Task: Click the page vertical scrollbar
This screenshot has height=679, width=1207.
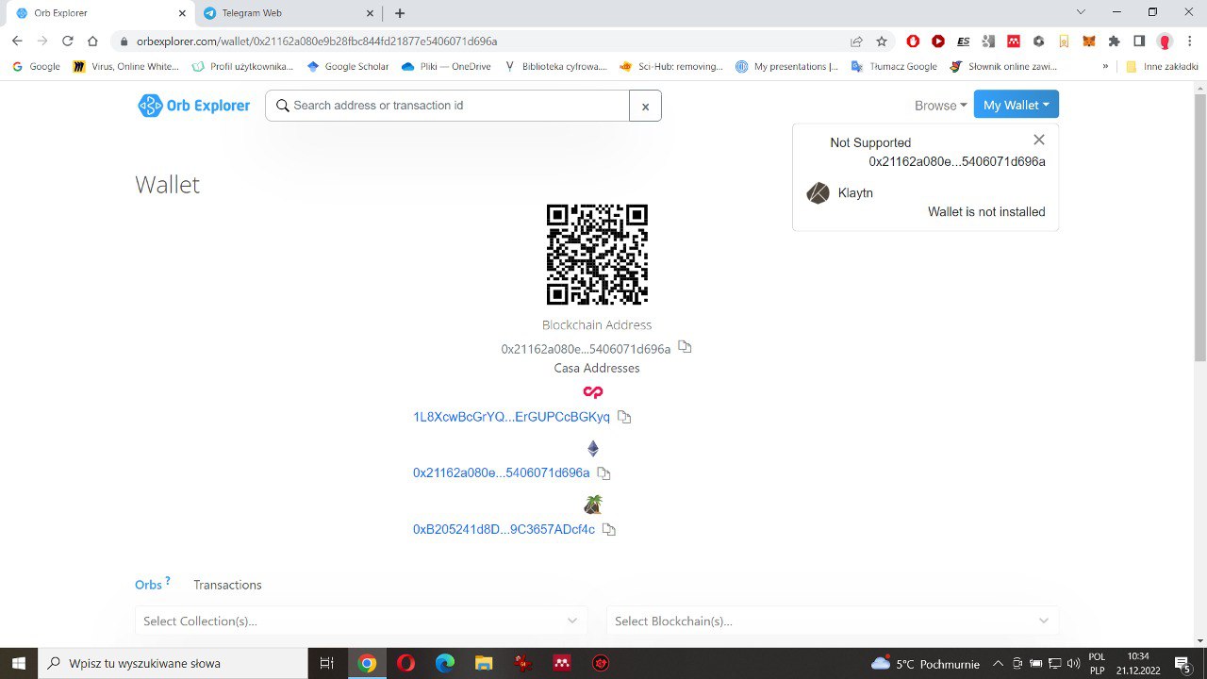Action: pos(1199,226)
